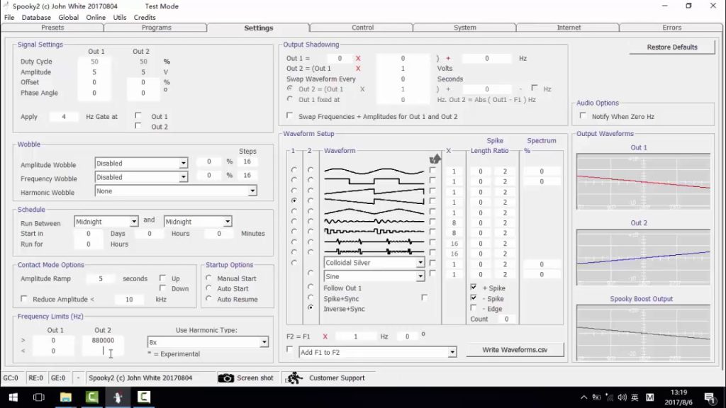
Task: Select the Inverse+Sync radio button
Action: (310, 309)
